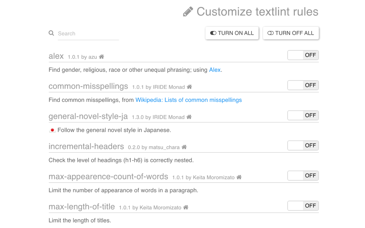365x228 pixels.
Task: Turn on incremental-headers toggle
Action: [x=303, y=146]
